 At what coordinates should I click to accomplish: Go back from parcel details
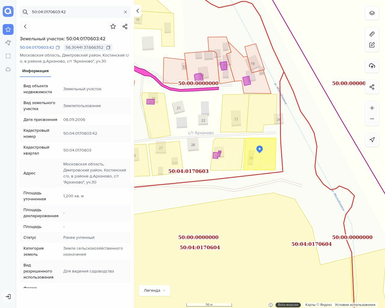[x=25, y=26]
